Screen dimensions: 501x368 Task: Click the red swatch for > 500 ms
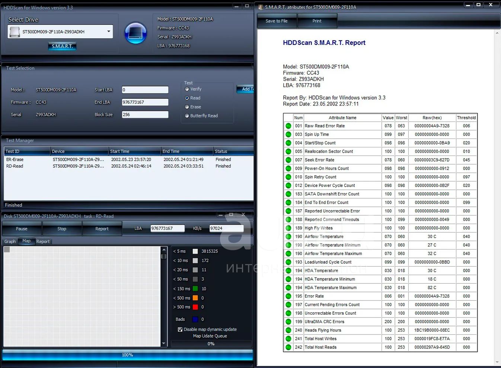point(195,307)
